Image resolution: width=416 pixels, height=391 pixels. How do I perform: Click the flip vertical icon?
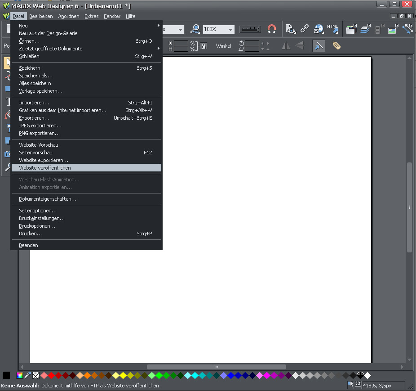point(300,45)
